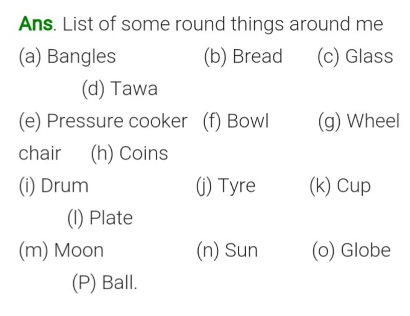The height and width of the screenshot is (316, 410).
Task: Click the word 'chair'
Action: (x=40, y=153)
